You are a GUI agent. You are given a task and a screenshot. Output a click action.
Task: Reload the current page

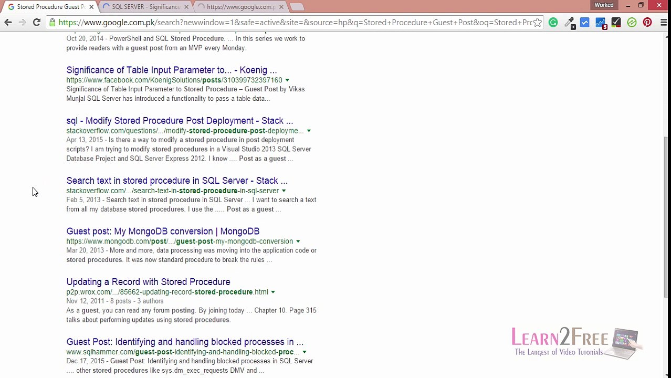[x=37, y=23]
